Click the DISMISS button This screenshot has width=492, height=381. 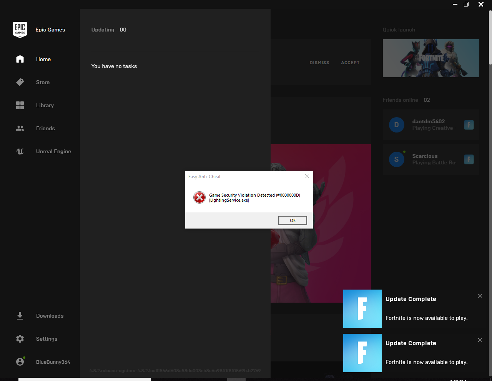click(x=319, y=63)
